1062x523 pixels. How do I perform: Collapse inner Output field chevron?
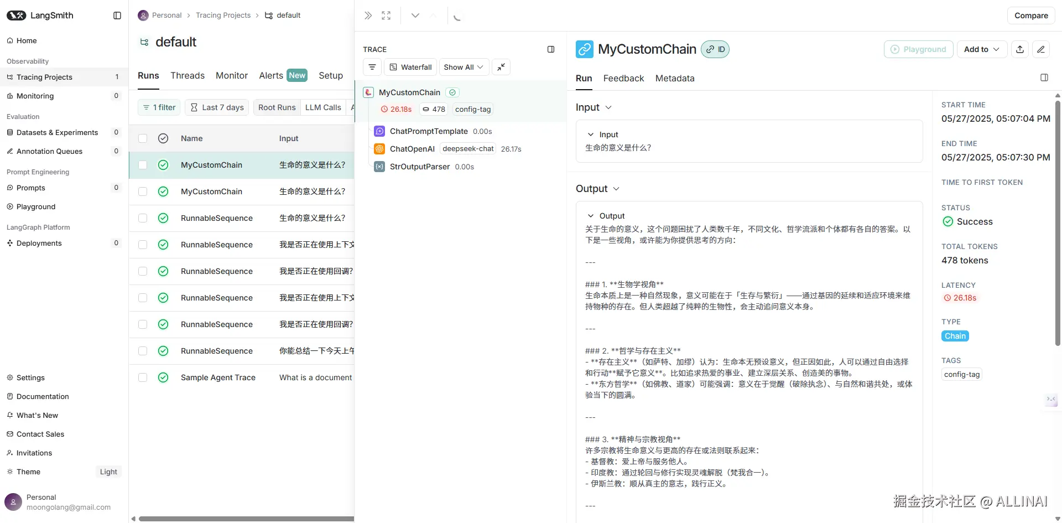tap(591, 216)
